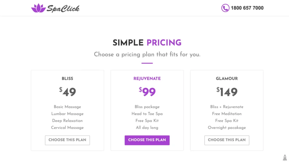This screenshot has width=289, height=167.
Task: Click the 1800 657 7000 phone number
Action: tap(247, 8)
